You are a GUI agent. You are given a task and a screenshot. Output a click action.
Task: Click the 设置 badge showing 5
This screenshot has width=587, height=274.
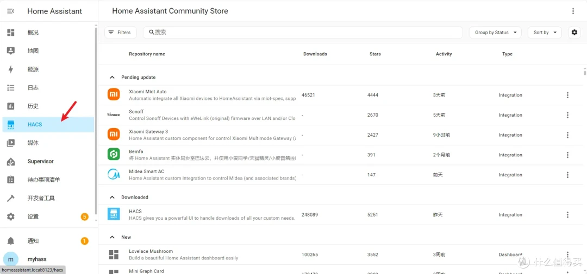pos(85,217)
